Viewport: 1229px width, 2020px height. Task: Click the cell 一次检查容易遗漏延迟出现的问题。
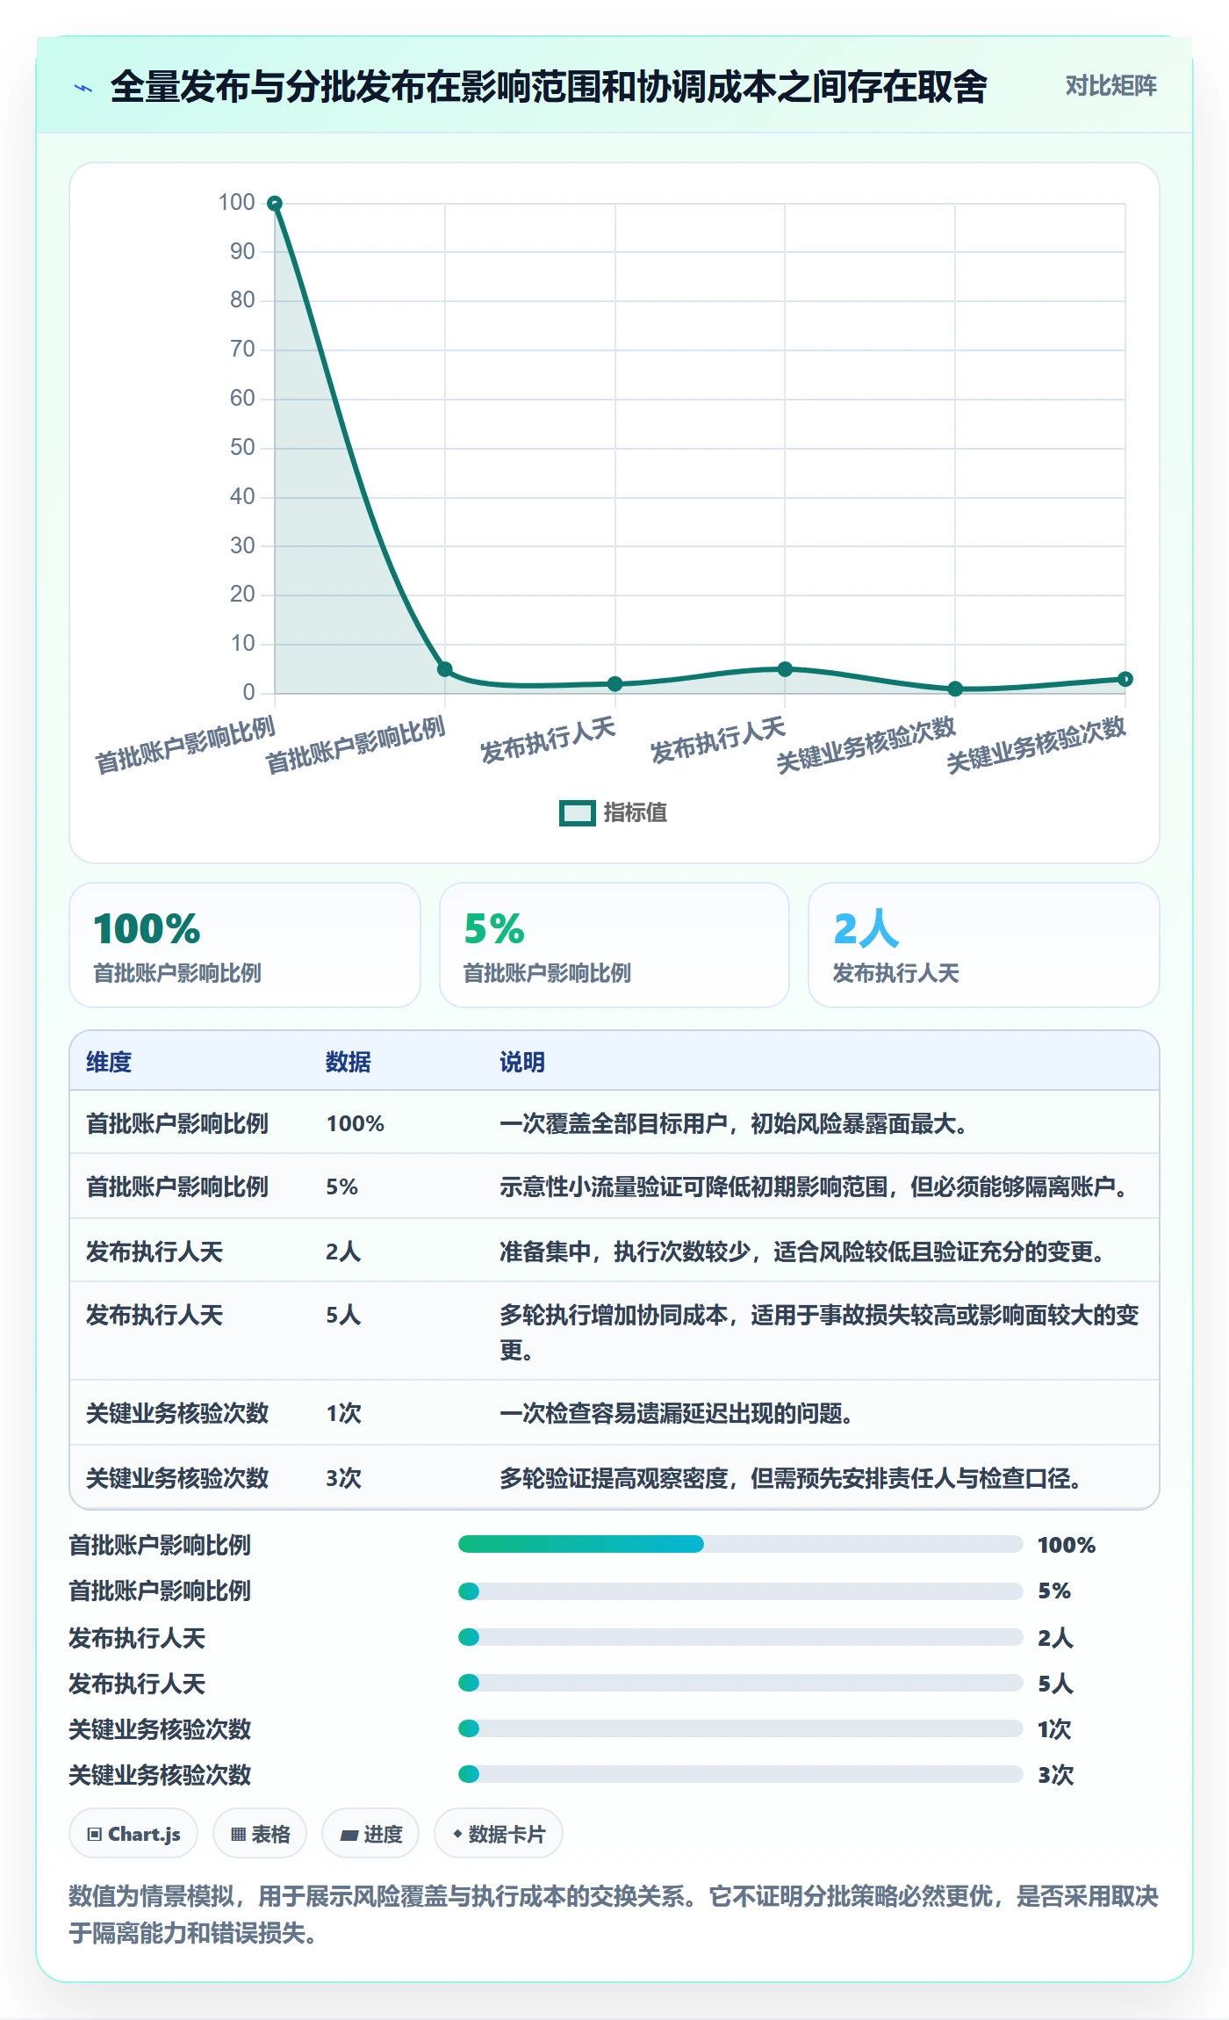point(677,1413)
